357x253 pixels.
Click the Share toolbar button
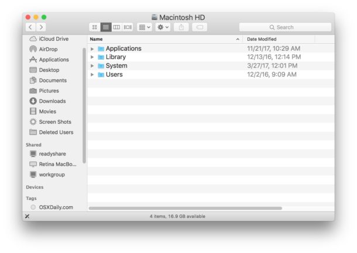[181, 27]
